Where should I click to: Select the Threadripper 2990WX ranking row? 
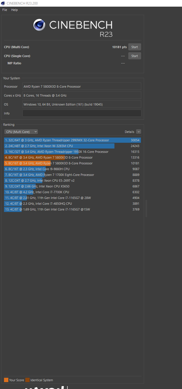click(x=72, y=140)
